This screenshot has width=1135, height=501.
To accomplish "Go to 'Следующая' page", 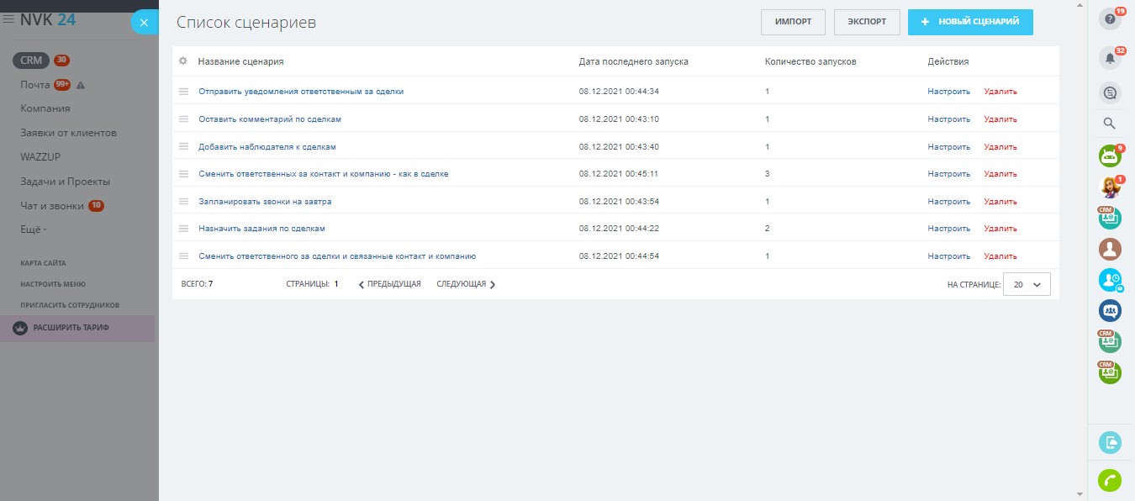I will pos(466,284).
